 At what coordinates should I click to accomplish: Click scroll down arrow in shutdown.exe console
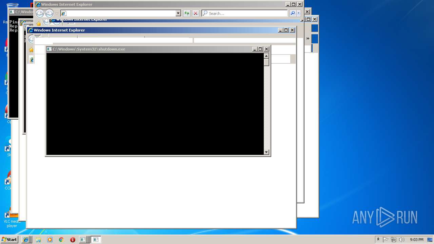[267, 152]
